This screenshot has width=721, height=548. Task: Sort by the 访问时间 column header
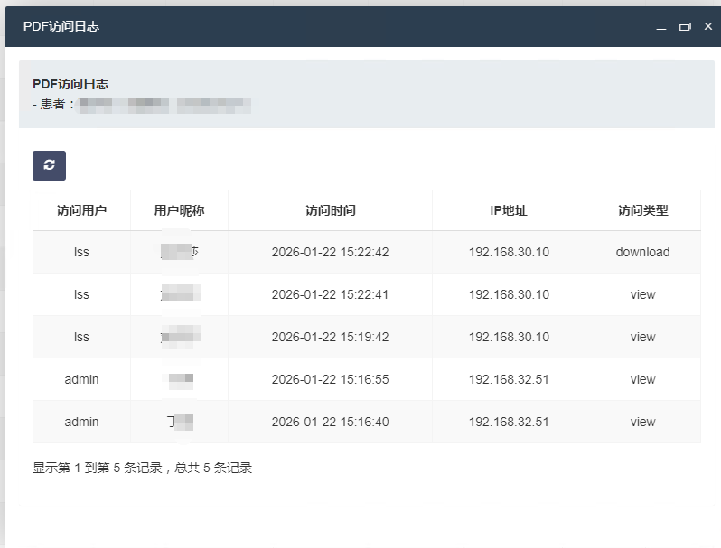330,210
